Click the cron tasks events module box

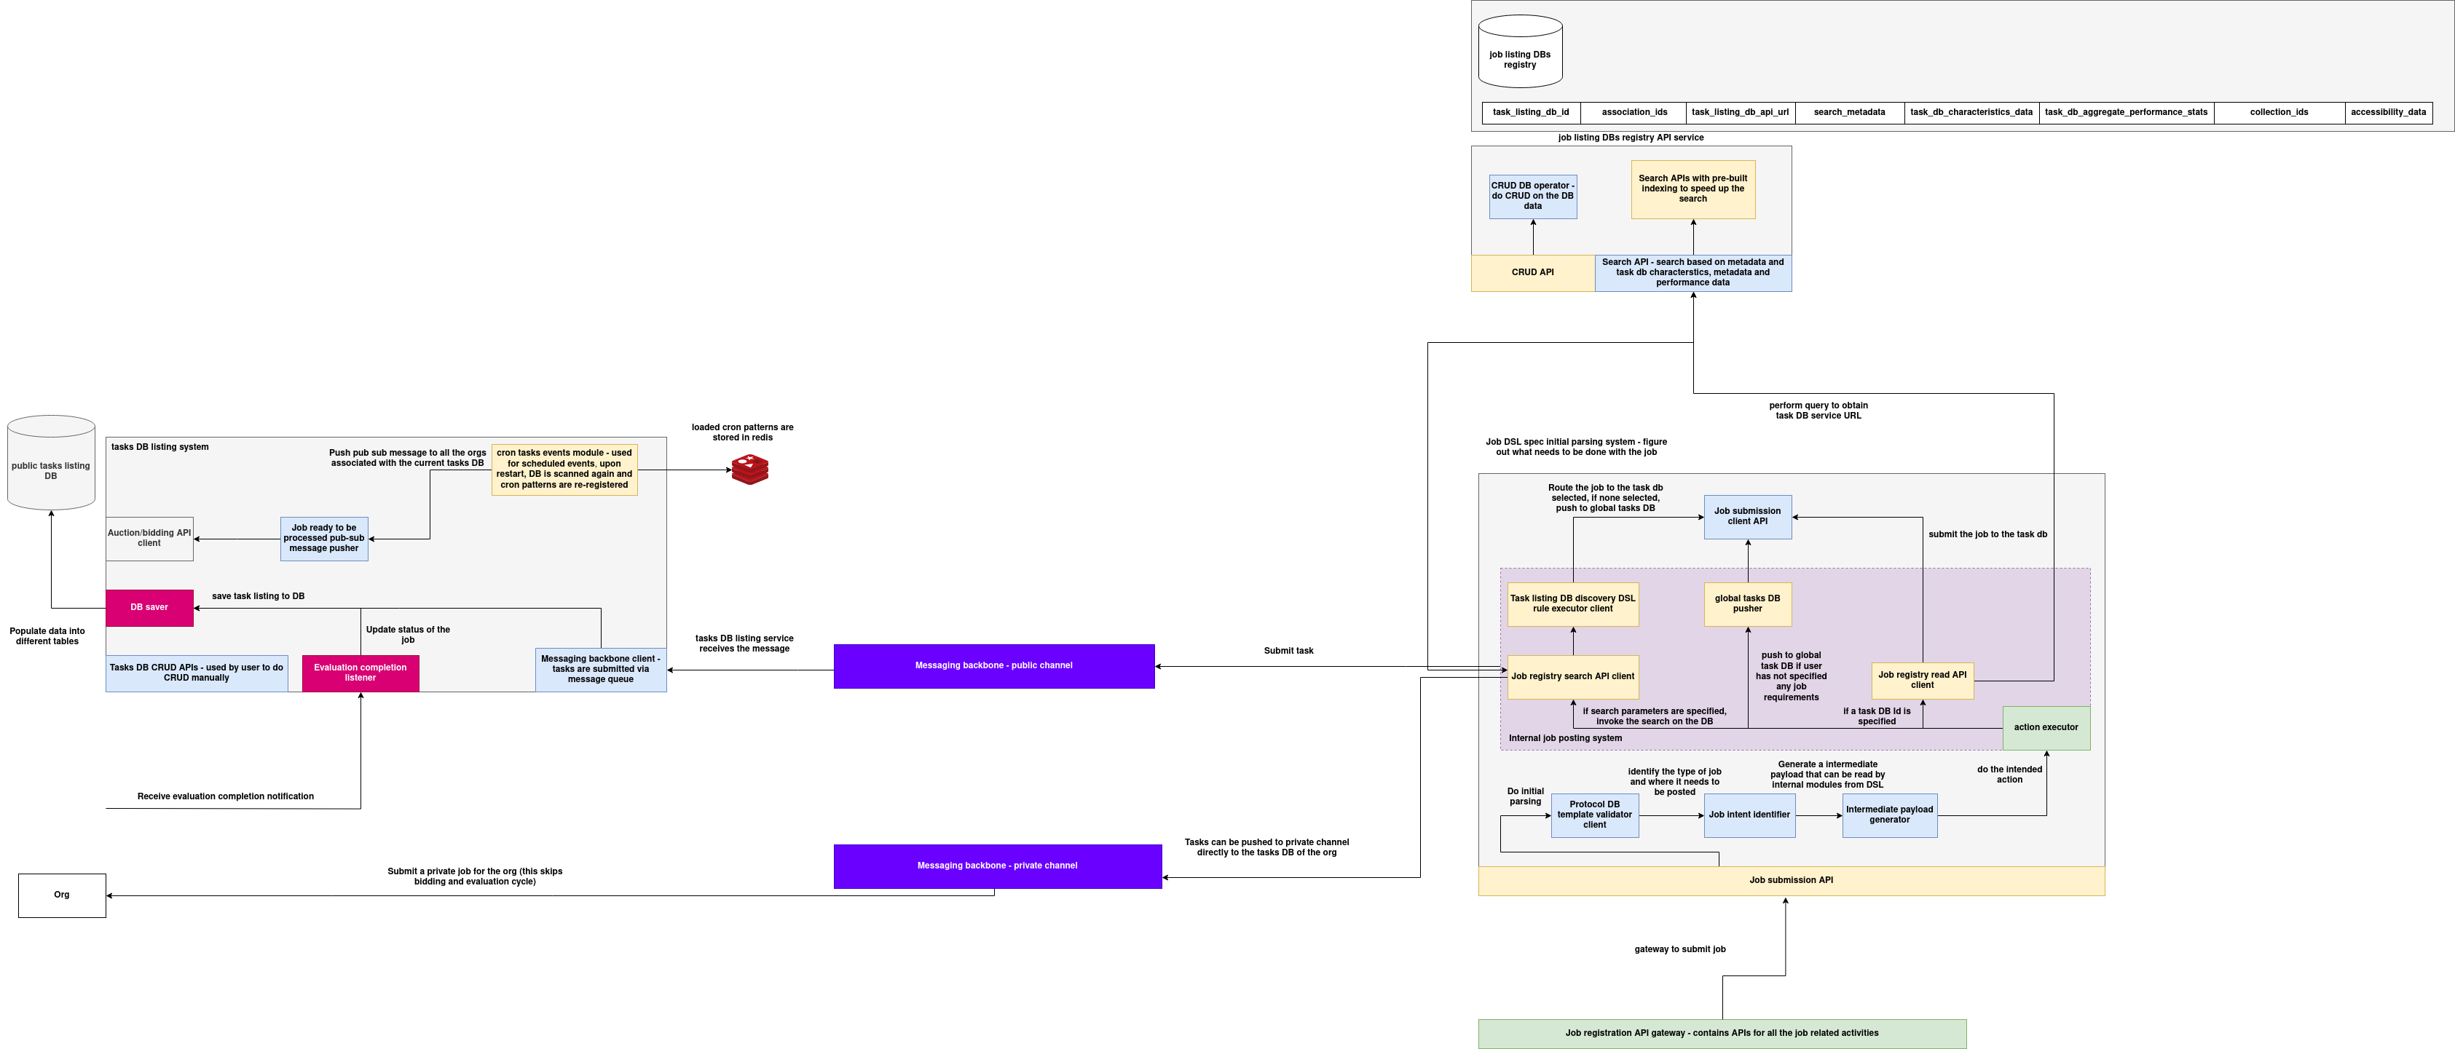click(x=564, y=469)
